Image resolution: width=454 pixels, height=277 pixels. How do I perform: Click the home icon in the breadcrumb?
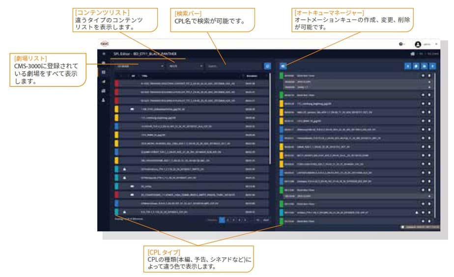tap(413, 54)
